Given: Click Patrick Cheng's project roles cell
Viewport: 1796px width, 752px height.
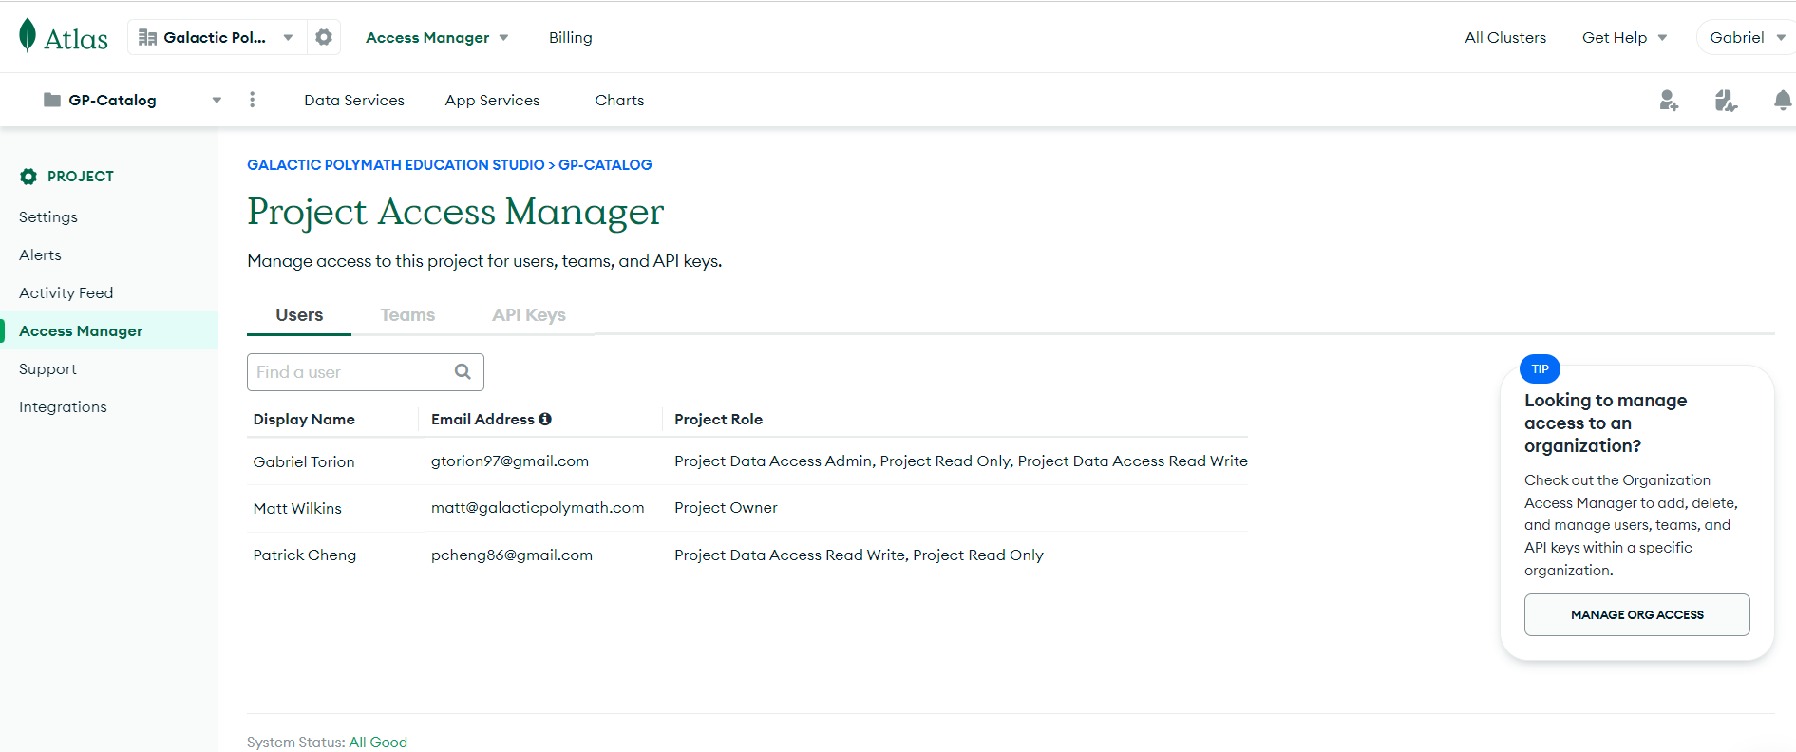Looking at the screenshot, I should click(x=859, y=555).
